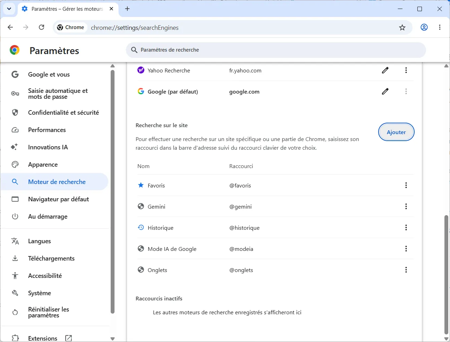450x342 pixels.
Task: Click the main page scroll-up arrow
Action: [x=446, y=66]
